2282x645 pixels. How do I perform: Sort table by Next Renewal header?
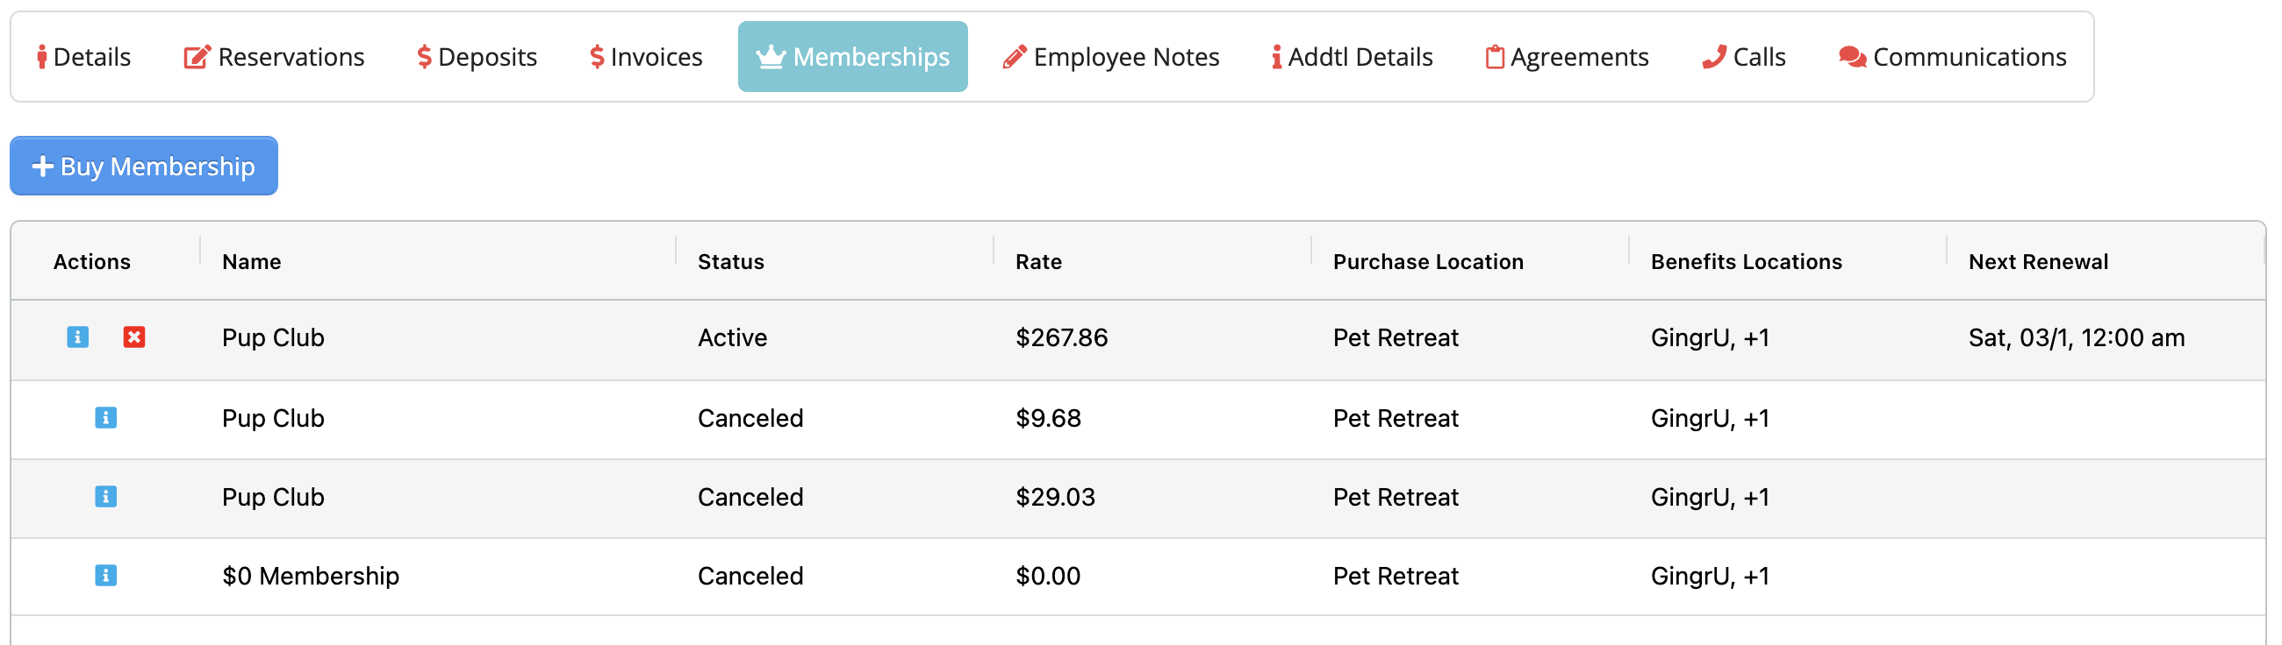2037,262
